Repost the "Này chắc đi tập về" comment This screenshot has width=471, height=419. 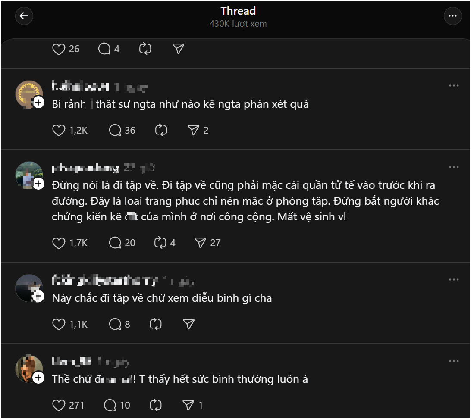(155, 324)
